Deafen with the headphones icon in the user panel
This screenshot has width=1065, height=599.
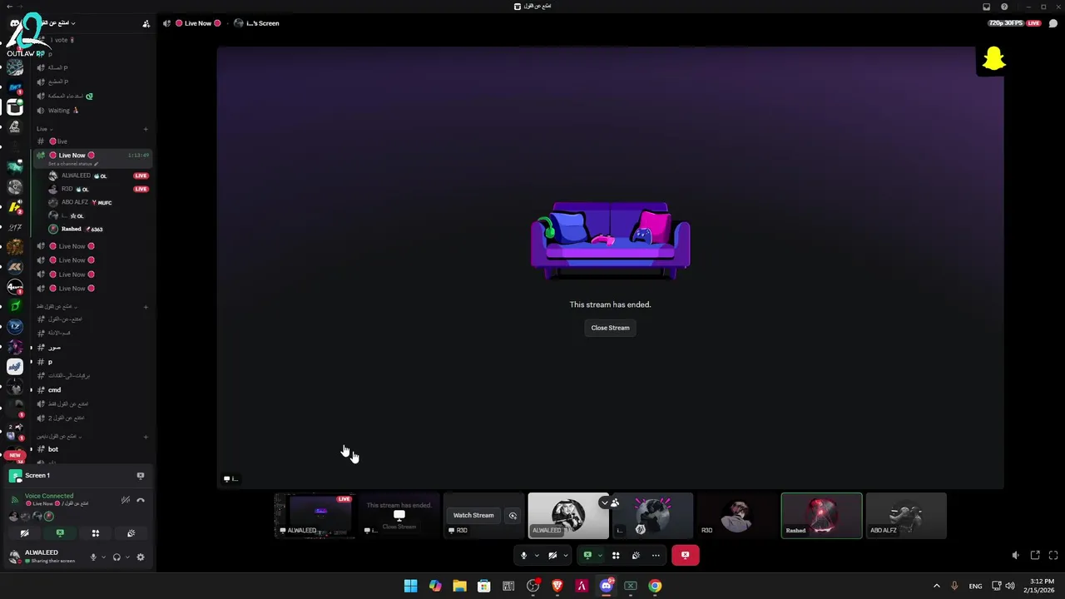tap(116, 557)
